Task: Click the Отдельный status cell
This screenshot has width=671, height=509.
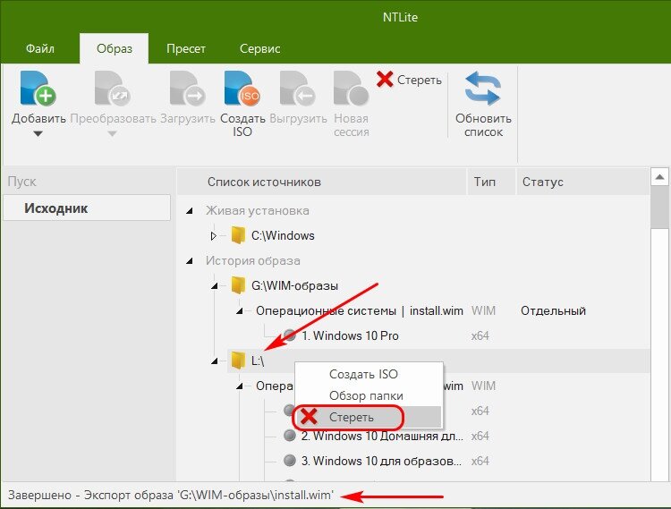Action: point(553,311)
